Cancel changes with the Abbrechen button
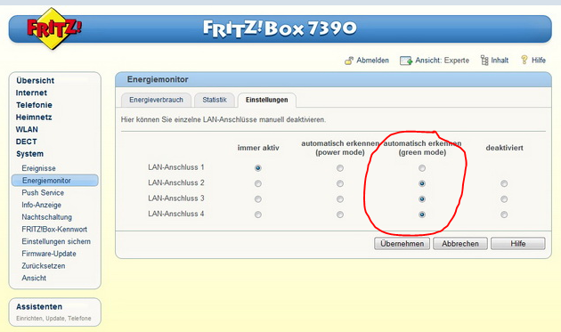The image size is (561, 332). (460, 244)
